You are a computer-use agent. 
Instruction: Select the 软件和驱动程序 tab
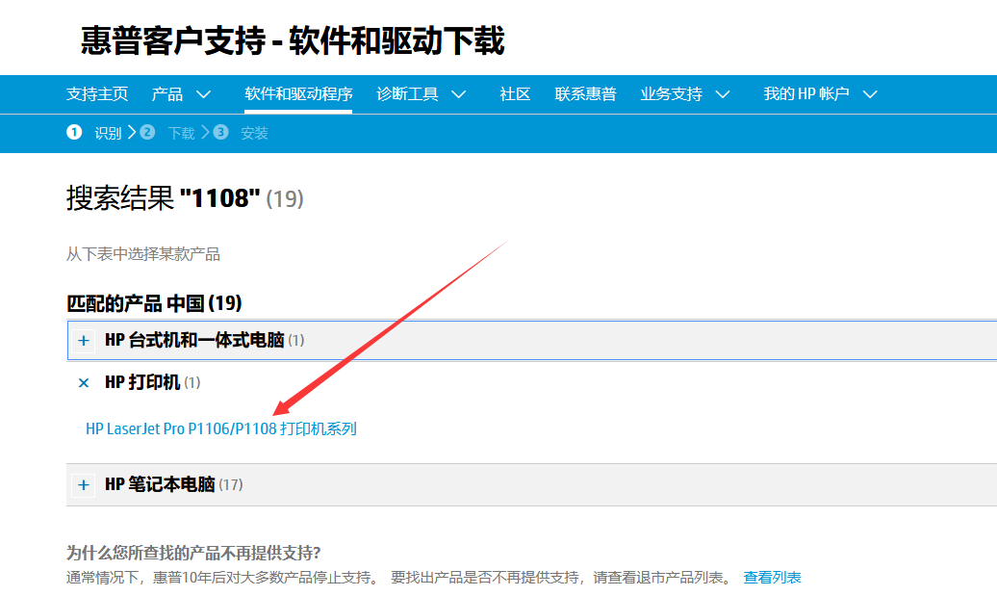point(298,94)
